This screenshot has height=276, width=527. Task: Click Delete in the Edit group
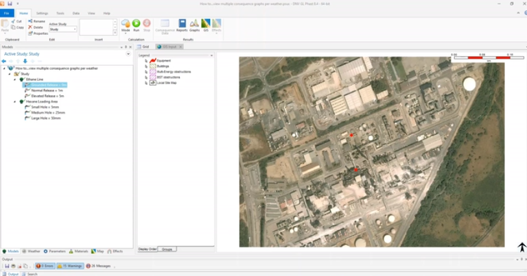(35, 27)
